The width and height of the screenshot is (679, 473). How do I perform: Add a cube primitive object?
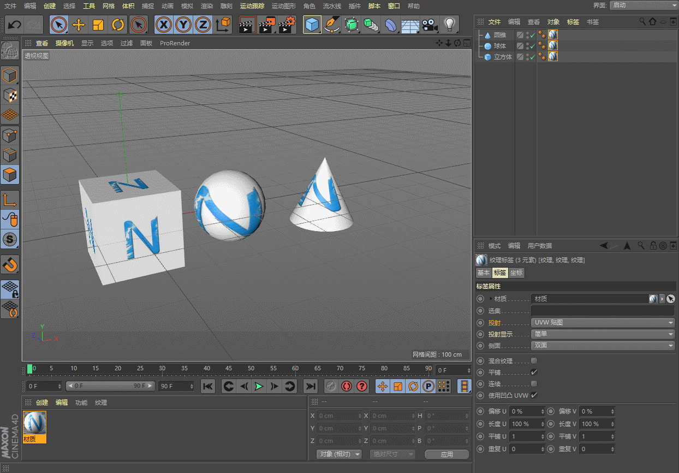(312, 25)
